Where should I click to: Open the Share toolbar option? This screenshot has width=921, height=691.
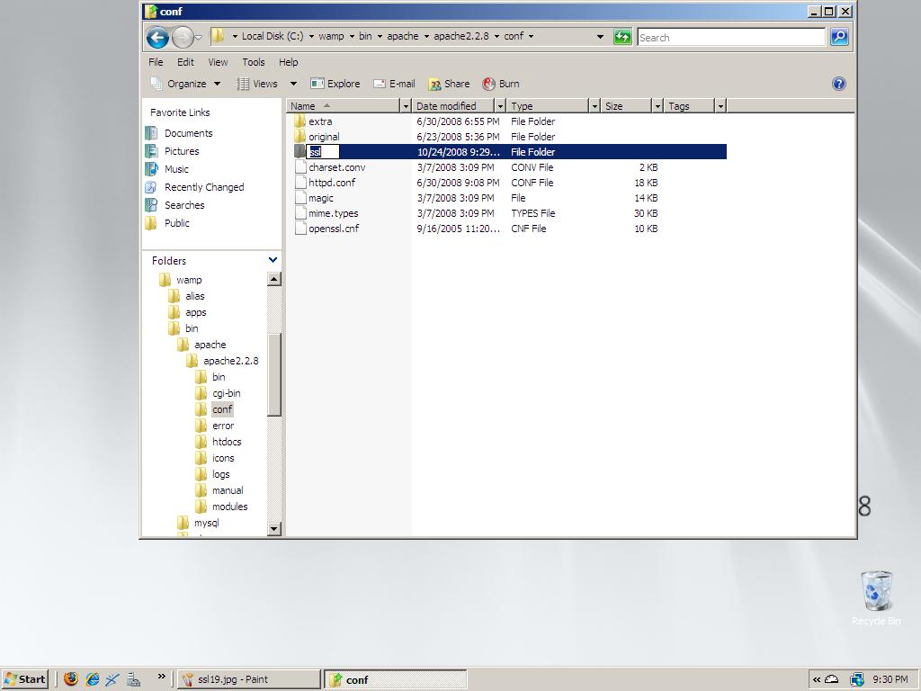coord(449,84)
